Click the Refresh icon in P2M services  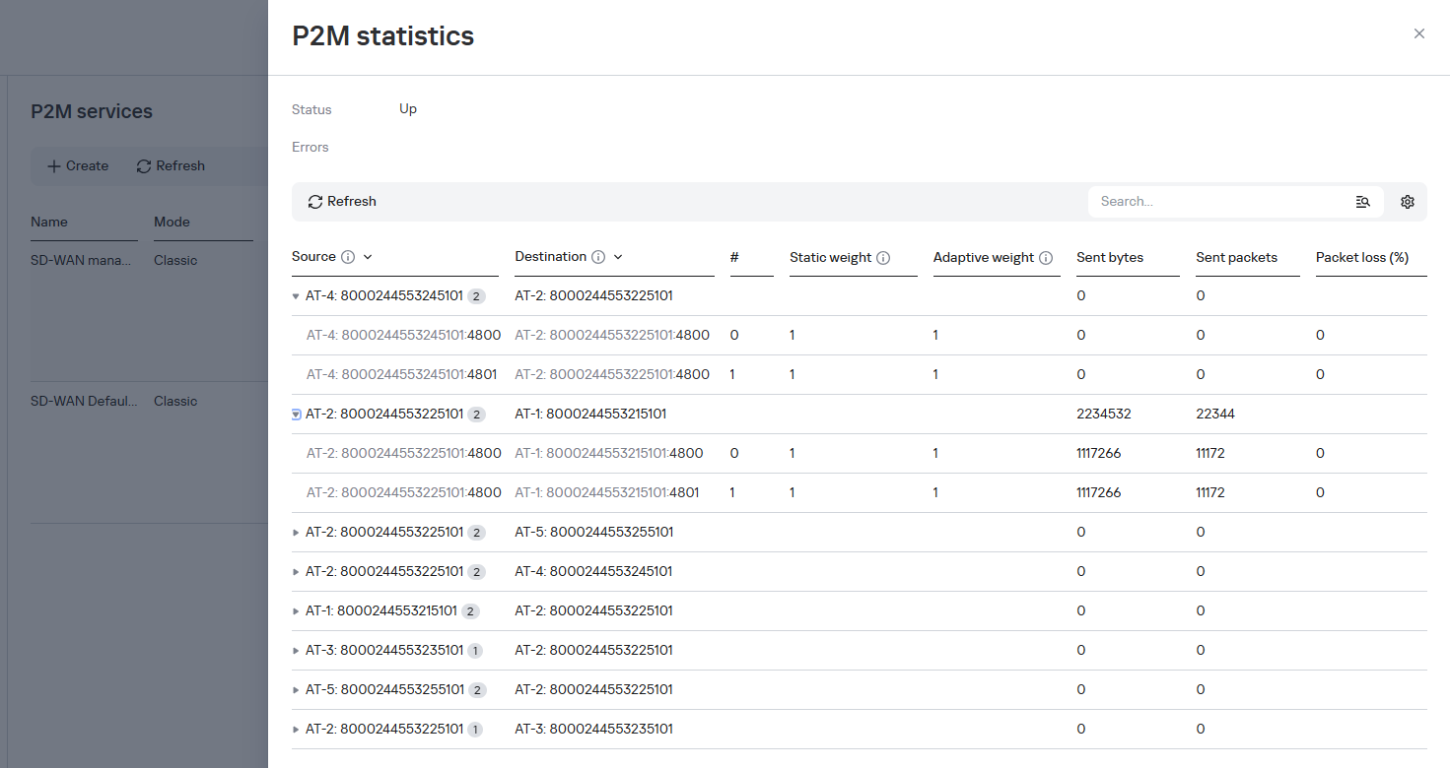pyautogui.click(x=144, y=166)
